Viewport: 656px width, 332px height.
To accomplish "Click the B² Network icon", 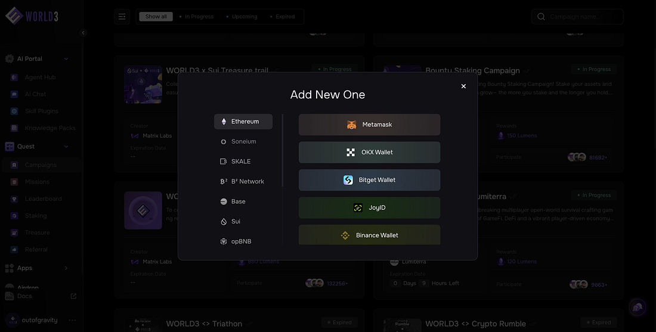I will [x=224, y=181].
